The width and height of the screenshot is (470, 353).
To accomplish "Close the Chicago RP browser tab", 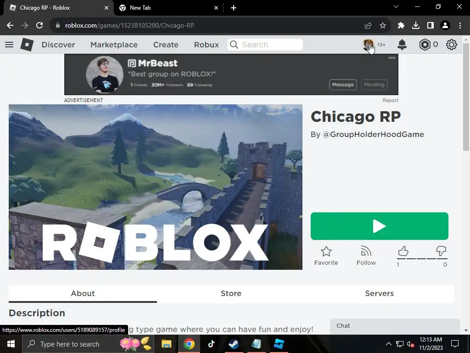I will click(x=106, y=8).
